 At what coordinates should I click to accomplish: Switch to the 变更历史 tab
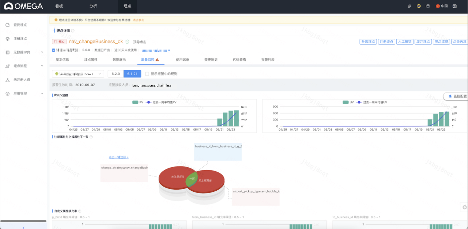click(x=211, y=60)
